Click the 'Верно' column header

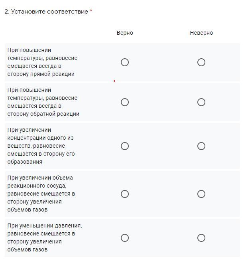(x=125, y=33)
